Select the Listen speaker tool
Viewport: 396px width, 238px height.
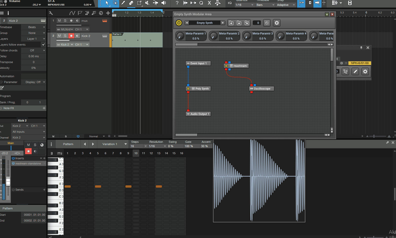164,3
